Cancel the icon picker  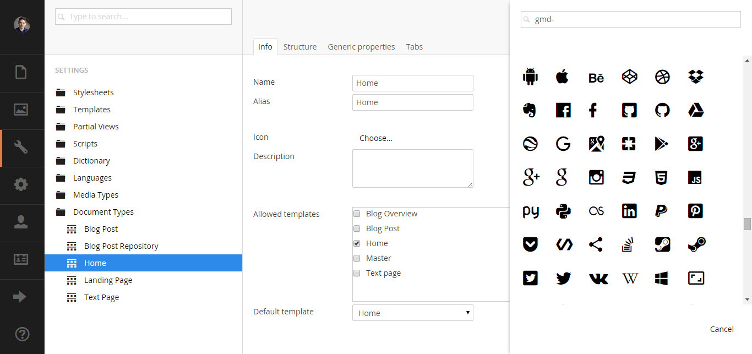click(722, 329)
